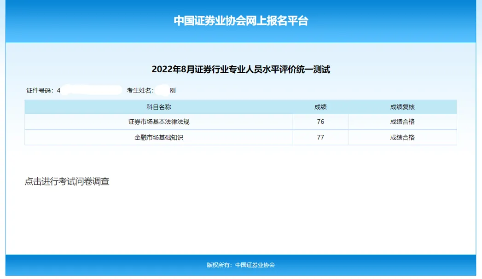Viewport: 482px width, 279px height.
Task: Click the score 76 cell
Action: (320, 122)
